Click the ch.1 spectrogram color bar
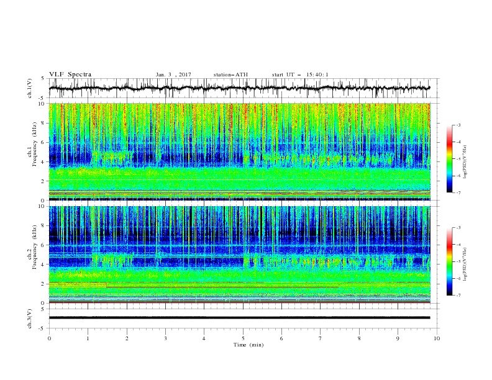Image resolution: width=492 pixels, height=380 pixels. 449,159
